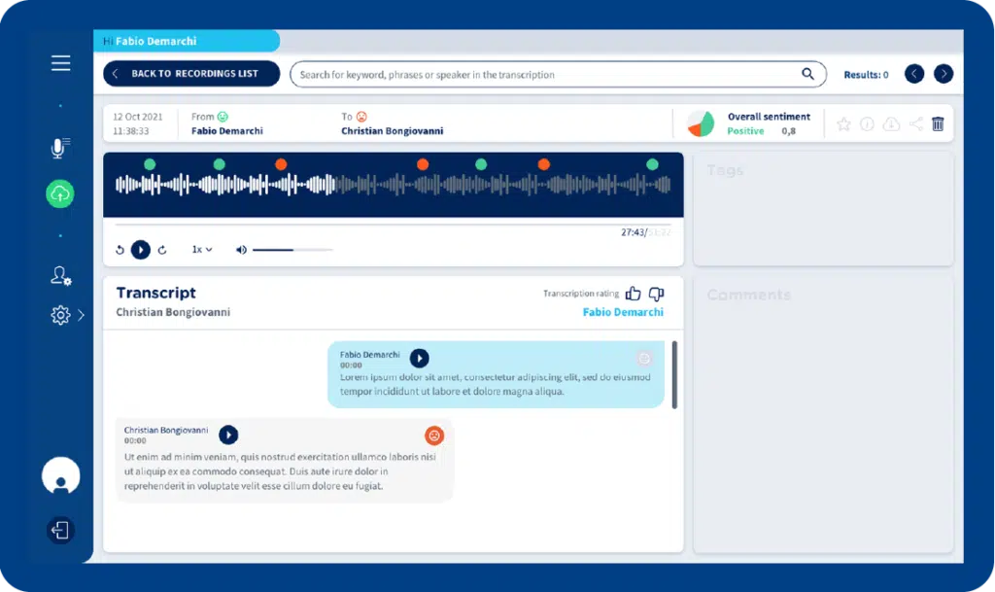Viewport: 995px width, 592px height.
Task: Open the 1x playback speed dropdown
Action: click(x=200, y=249)
